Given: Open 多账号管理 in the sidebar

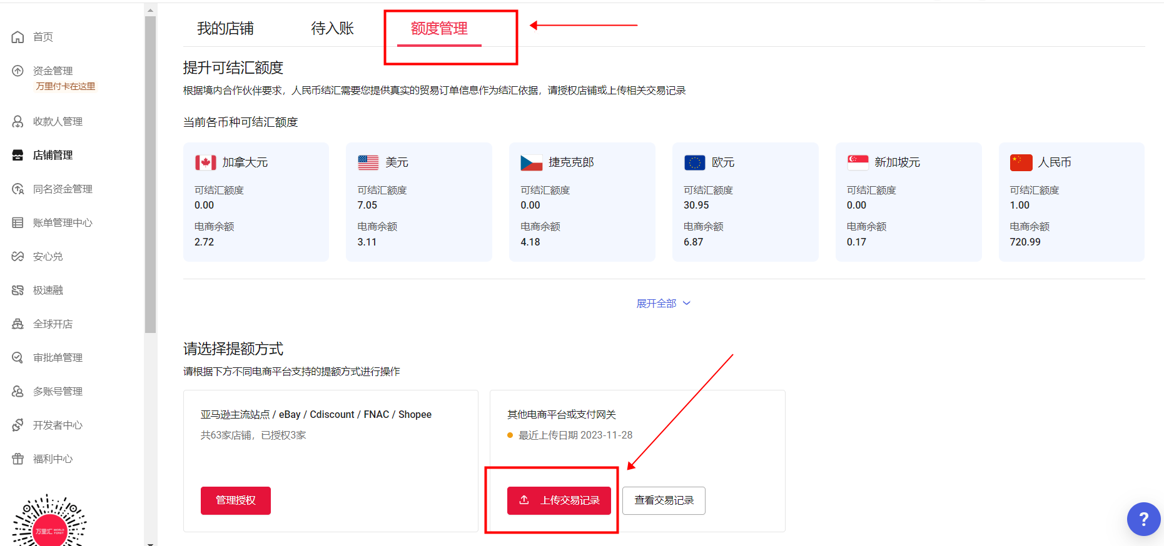Looking at the screenshot, I should (x=58, y=391).
